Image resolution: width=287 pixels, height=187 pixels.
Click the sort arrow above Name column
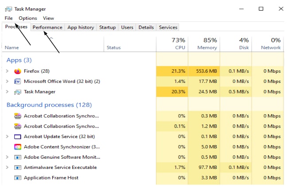pyautogui.click(x=51, y=38)
